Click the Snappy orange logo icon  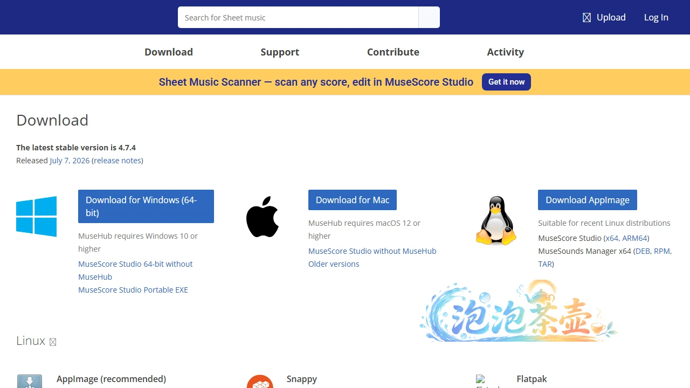click(x=260, y=382)
